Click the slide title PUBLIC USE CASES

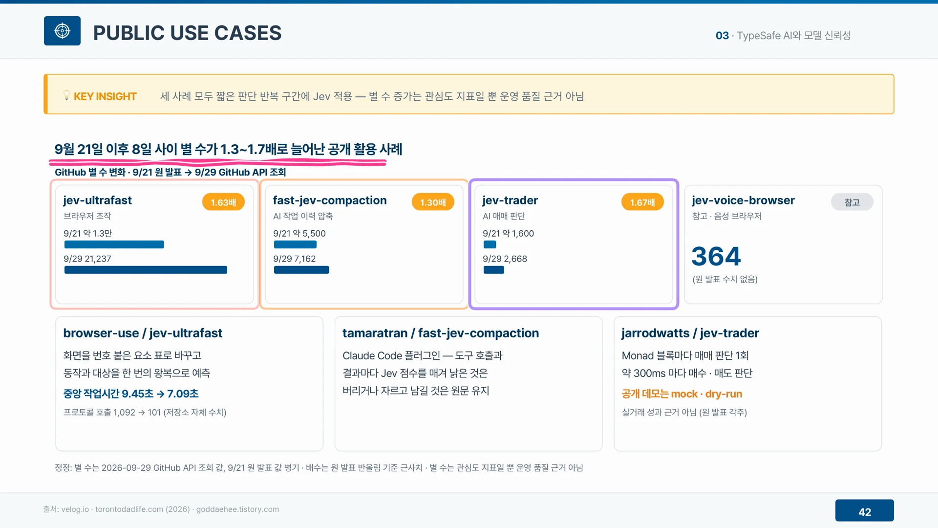187,33
